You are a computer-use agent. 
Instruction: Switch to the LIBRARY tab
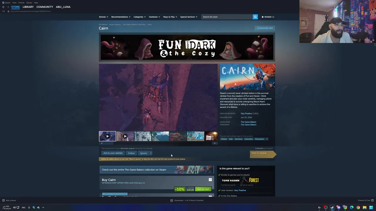(x=28, y=7)
